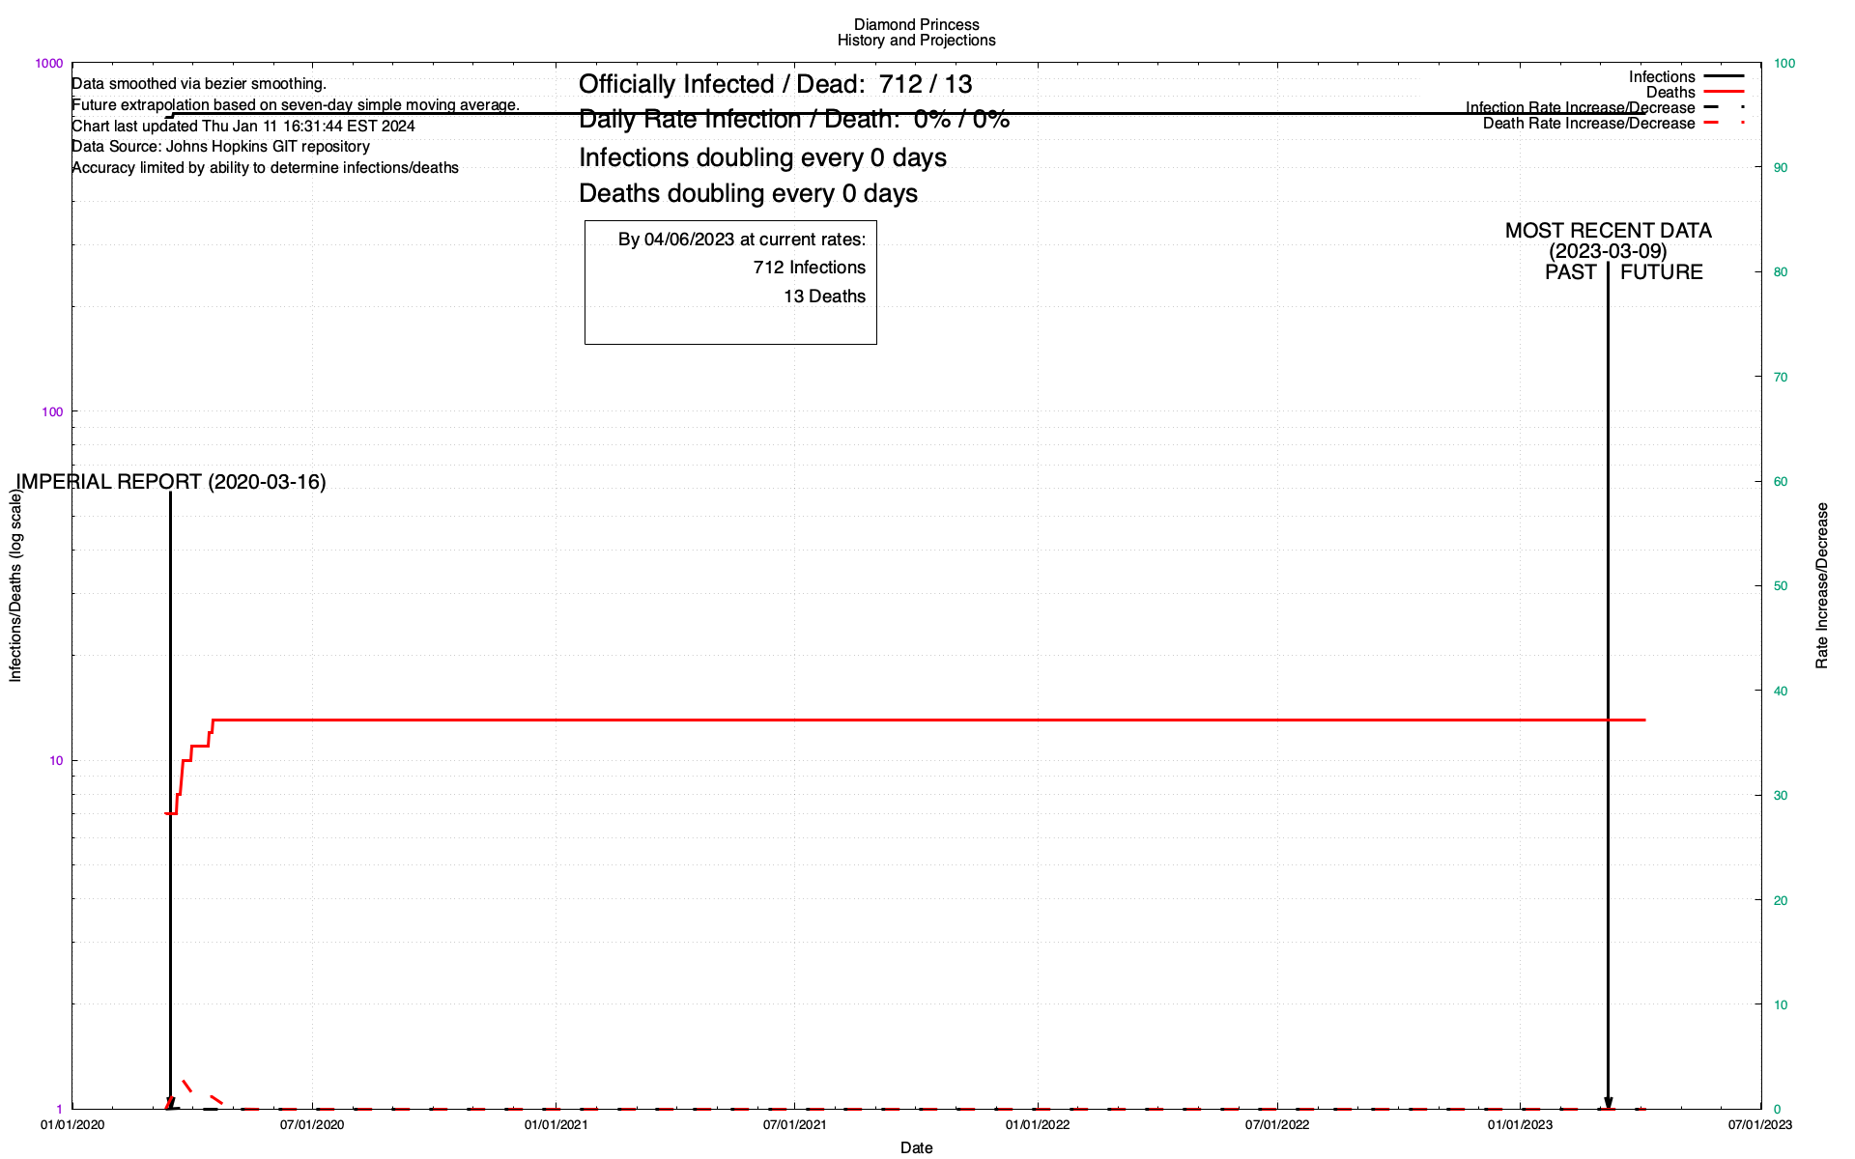Click the arrowhead at most recent data line
This screenshot has height=1159, width=1855.
pos(1609,1103)
